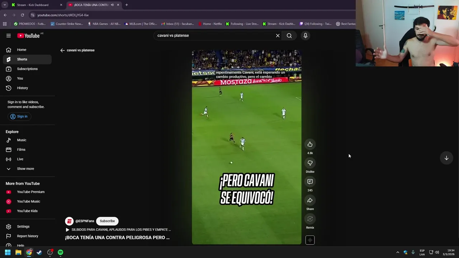Open YouTube Premium link

point(27,192)
